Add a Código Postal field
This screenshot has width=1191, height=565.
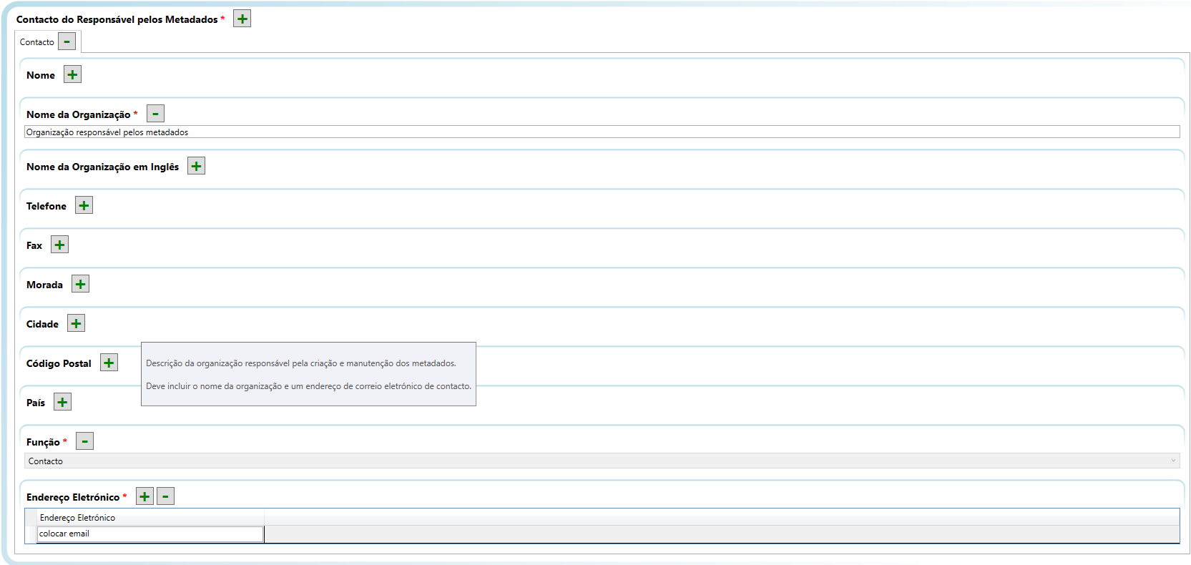click(x=109, y=363)
